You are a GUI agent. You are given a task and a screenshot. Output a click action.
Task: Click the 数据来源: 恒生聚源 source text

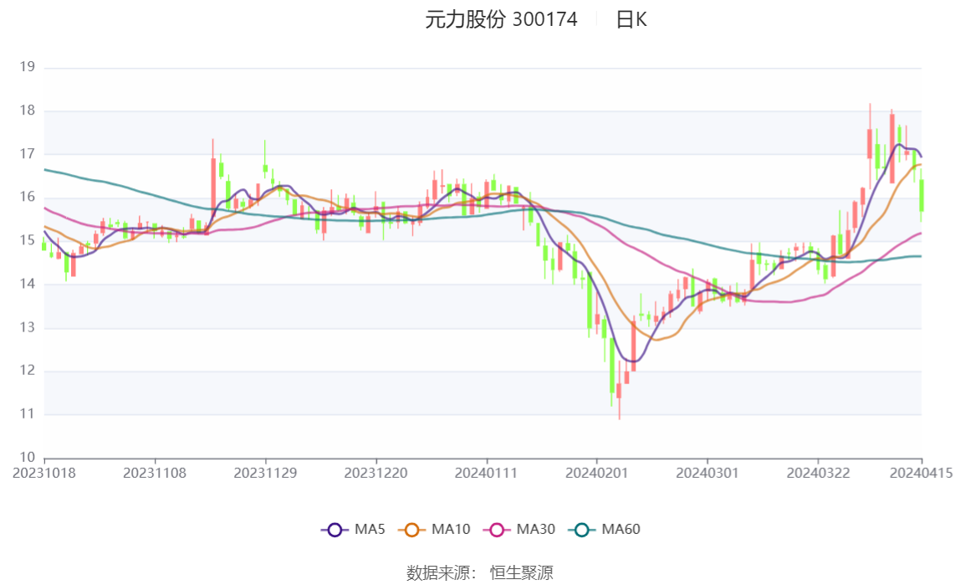480,572
